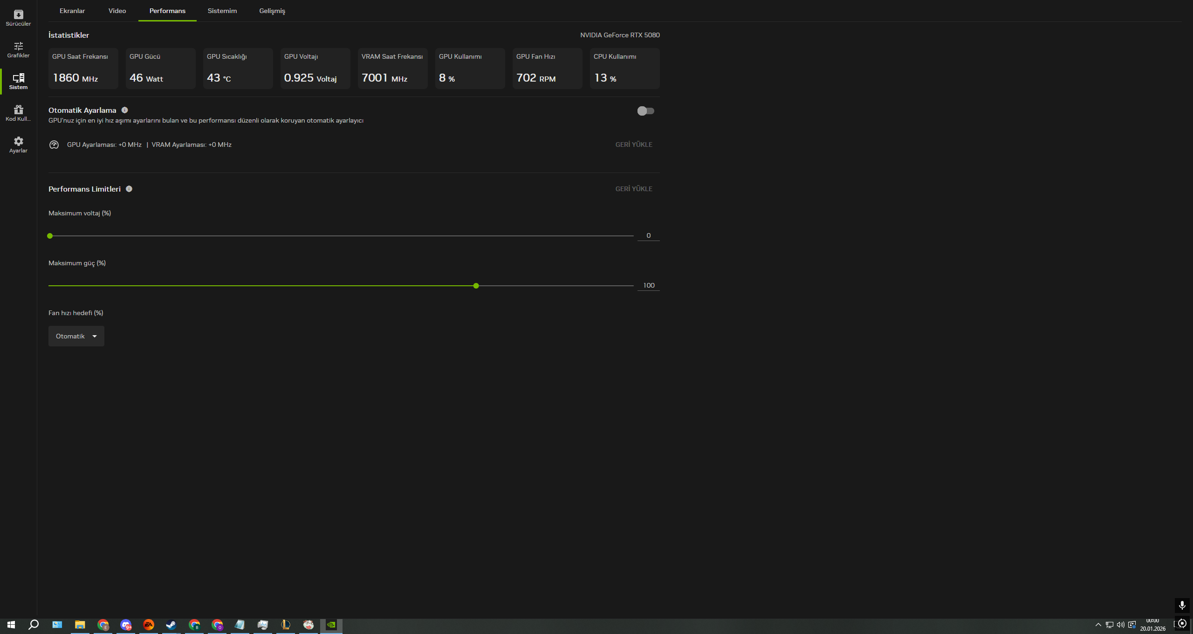Open the Chrome profile E taskbar icon

[x=103, y=625]
